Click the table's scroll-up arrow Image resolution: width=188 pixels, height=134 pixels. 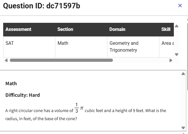[177, 26]
